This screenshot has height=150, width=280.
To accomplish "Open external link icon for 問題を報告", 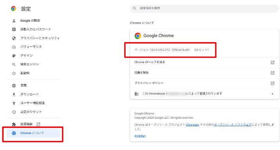I will 273,73.
